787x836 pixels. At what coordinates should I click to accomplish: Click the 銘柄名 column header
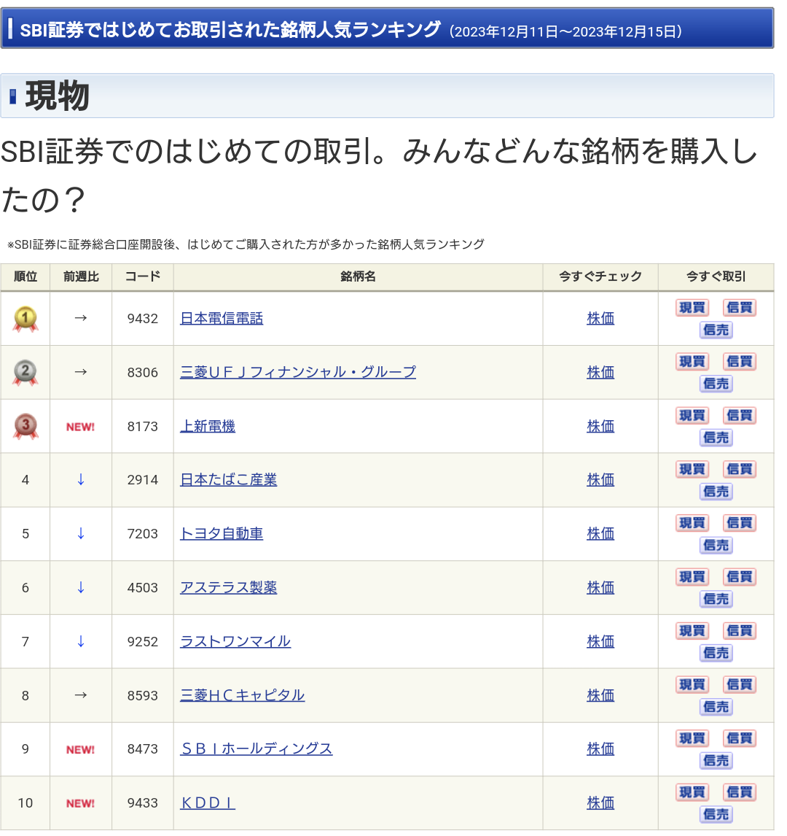click(x=358, y=276)
